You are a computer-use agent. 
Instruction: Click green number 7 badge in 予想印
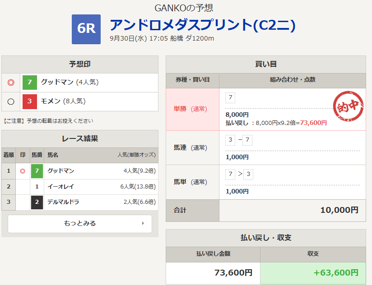30,82
